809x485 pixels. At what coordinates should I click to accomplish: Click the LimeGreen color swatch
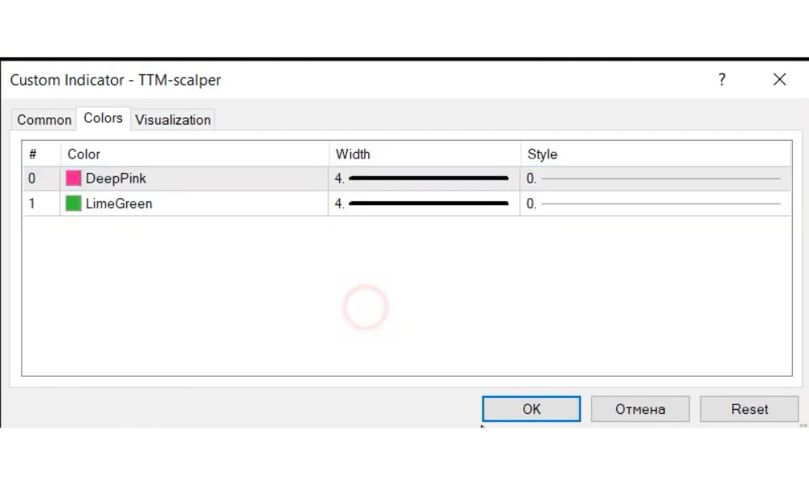pos(74,204)
